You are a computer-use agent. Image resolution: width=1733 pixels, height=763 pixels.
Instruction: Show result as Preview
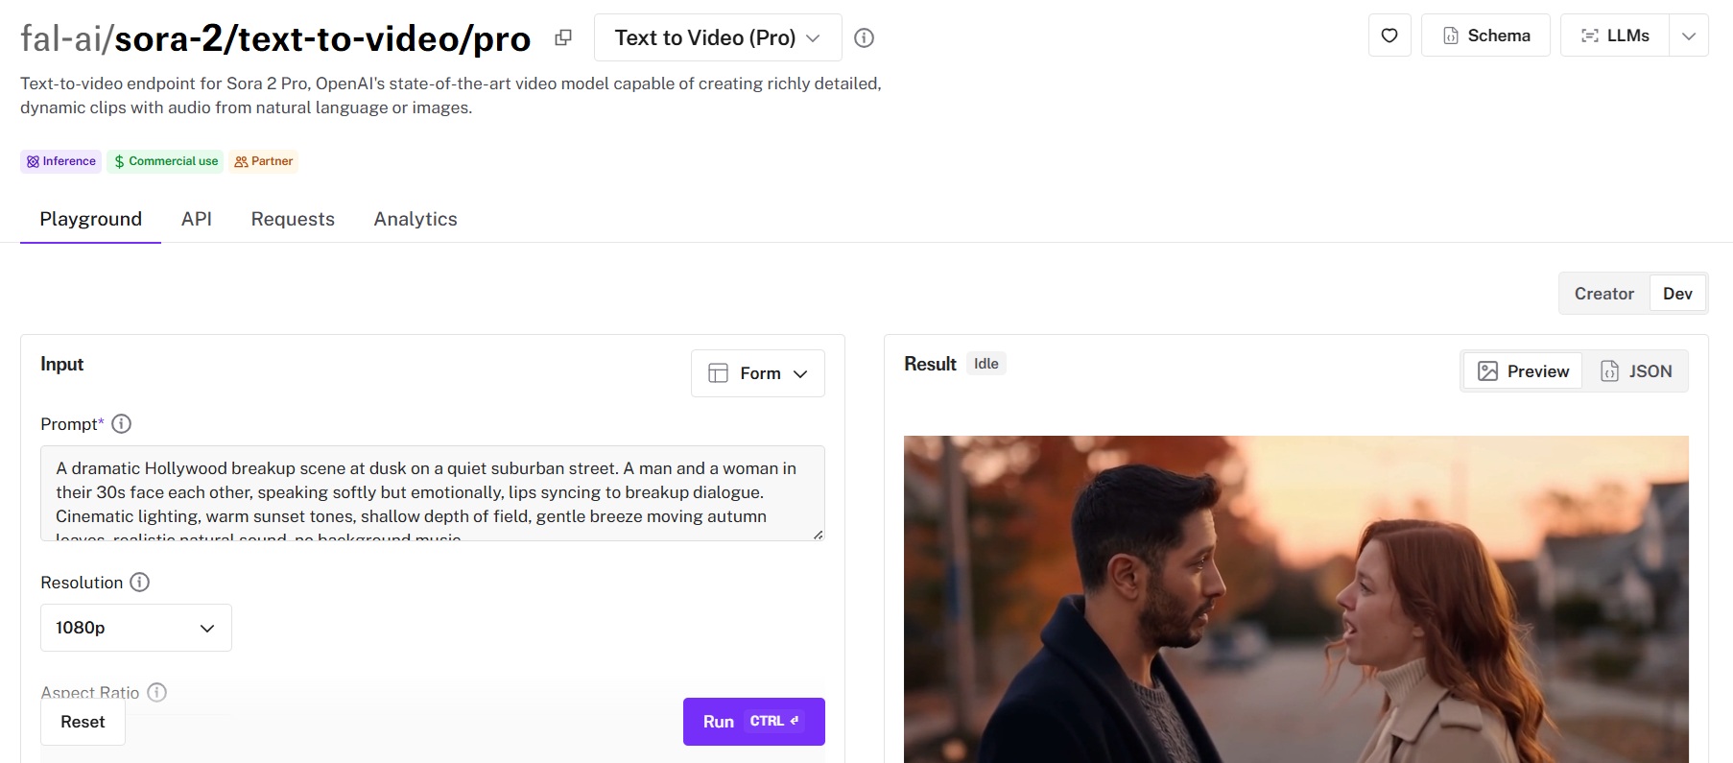coord(1523,371)
